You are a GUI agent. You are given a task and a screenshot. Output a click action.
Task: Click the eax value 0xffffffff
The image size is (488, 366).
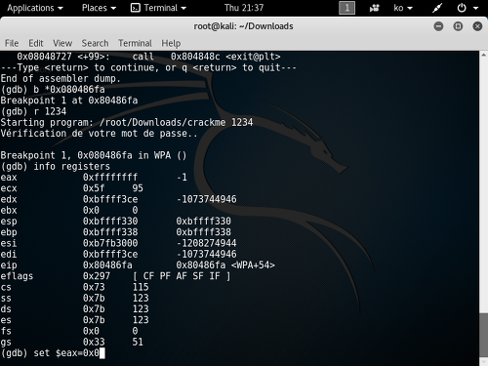coord(110,178)
